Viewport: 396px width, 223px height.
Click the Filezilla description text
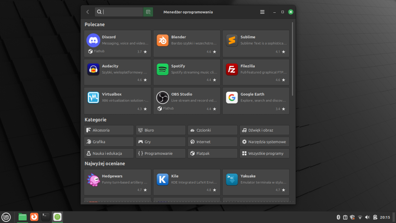[x=263, y=72]
